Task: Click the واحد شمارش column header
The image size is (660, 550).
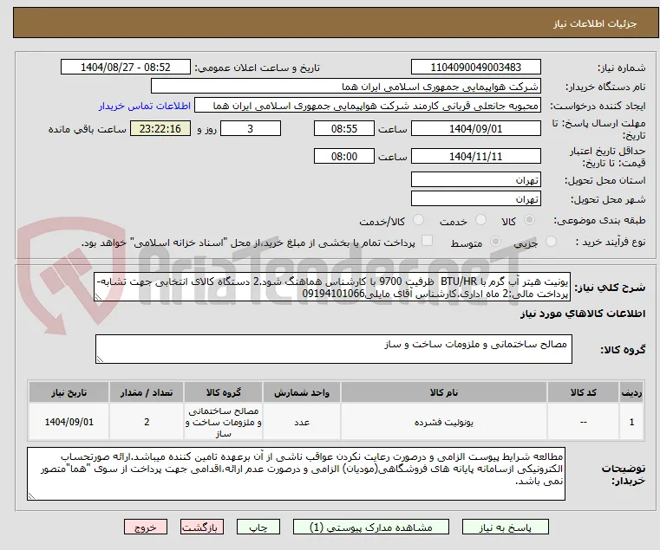Action: [x=302, y=392]
